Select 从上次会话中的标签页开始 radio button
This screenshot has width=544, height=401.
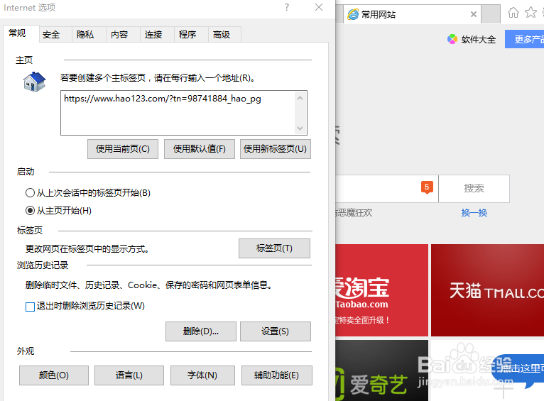coord(31,193)
